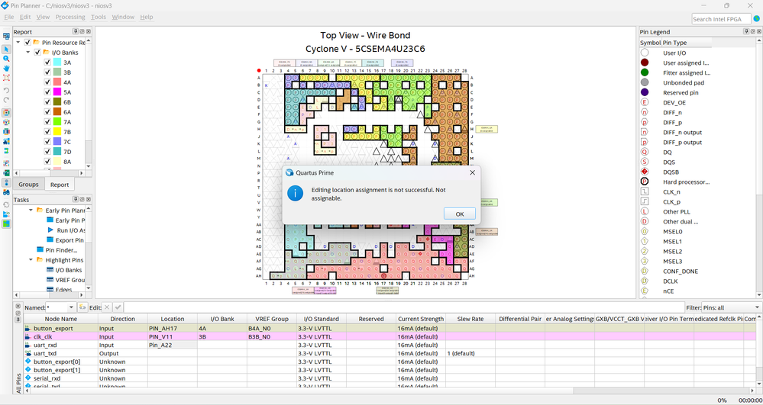Click Report panel vertical scrollbar down arrow
This screenshot has width=763, height=405.
[89, 166]
